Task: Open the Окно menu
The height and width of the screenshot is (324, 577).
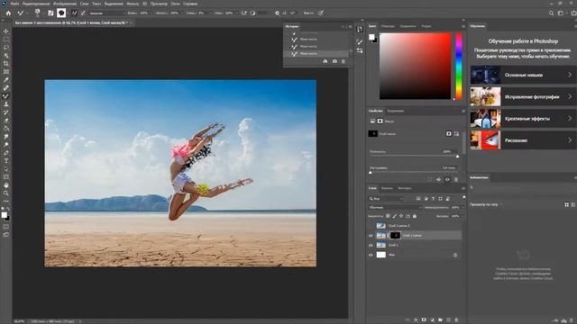Action: 175,4
